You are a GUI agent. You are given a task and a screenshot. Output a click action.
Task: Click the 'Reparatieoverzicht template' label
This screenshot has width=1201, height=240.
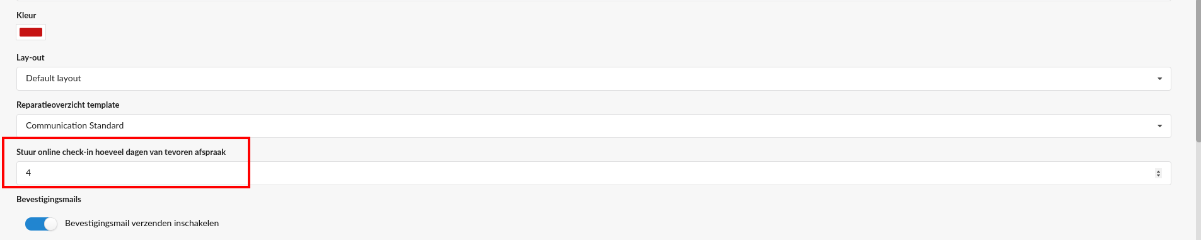(x=68, y=105)
